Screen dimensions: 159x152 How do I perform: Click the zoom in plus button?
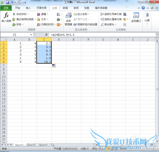[x=153, y=148]
